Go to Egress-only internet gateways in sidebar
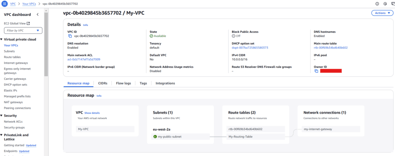 point(18,71)
